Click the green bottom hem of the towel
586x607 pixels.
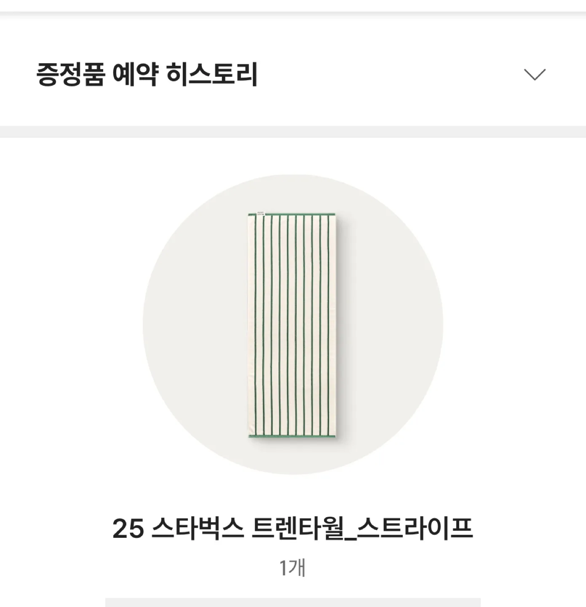coord(293,436)
